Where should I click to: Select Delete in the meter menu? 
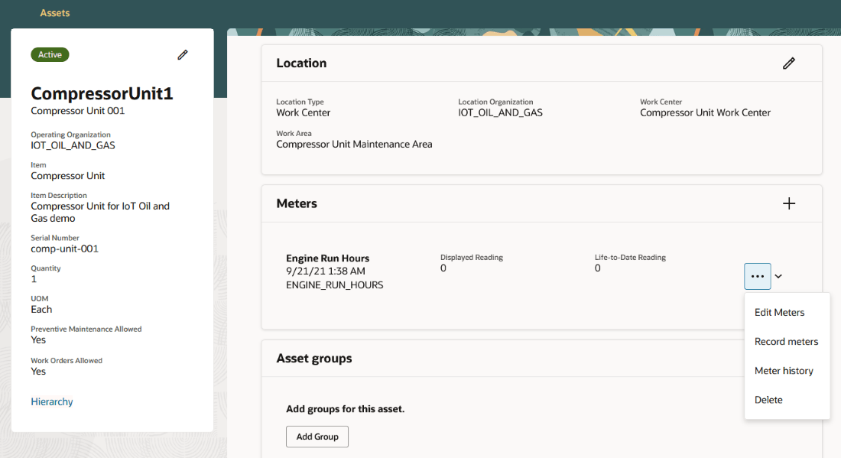(768, 399)
